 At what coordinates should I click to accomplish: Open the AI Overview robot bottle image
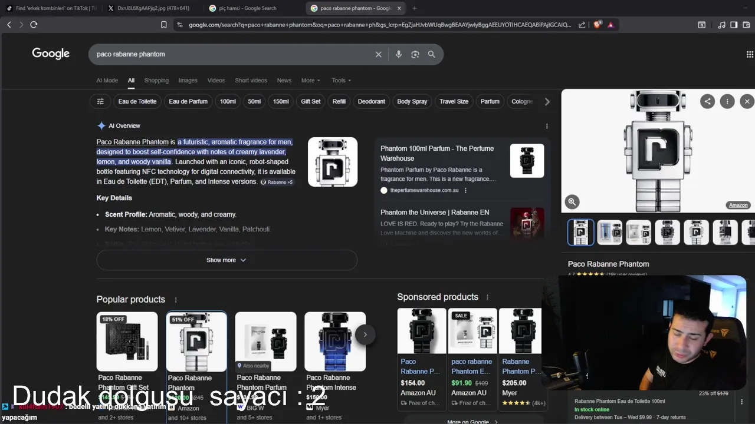[x=333, y=162]
